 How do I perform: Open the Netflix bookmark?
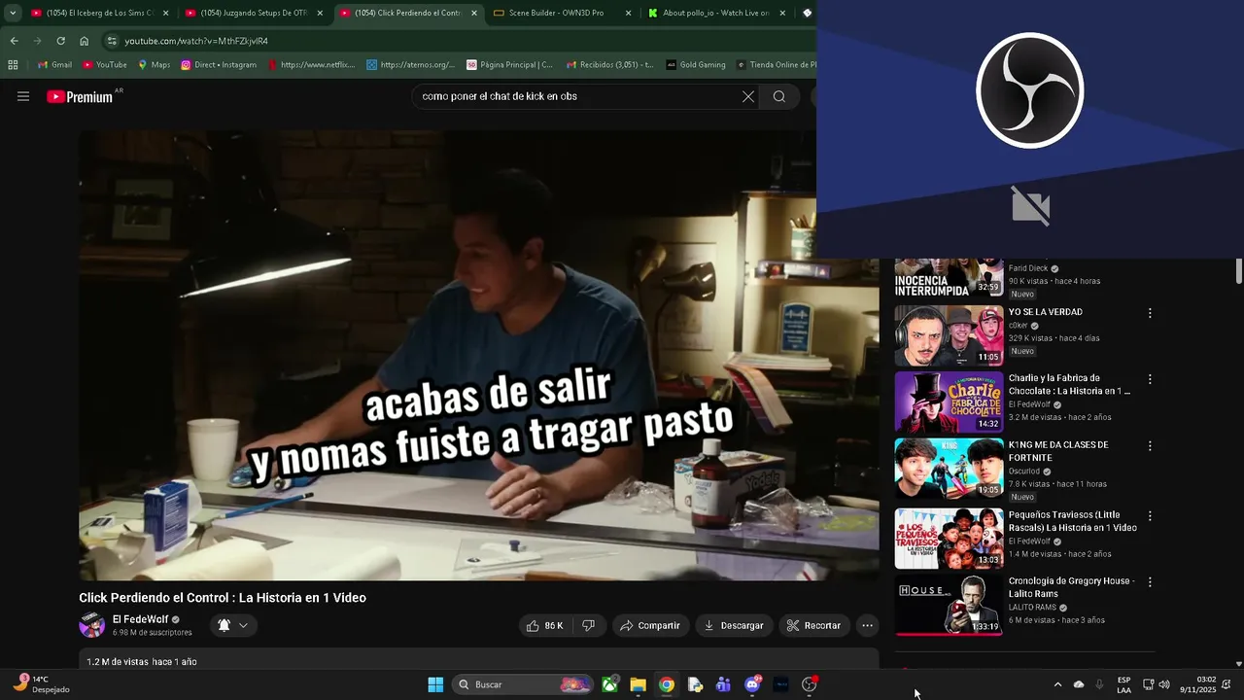(311, 65)
